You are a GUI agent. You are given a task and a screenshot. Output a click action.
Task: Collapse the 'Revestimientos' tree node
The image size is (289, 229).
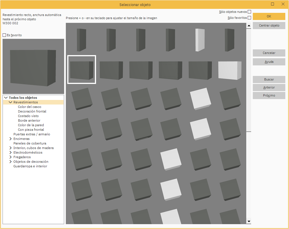[11, 102]
